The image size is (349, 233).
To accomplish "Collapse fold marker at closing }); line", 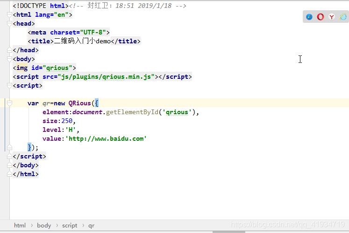I will coord(9,148).
